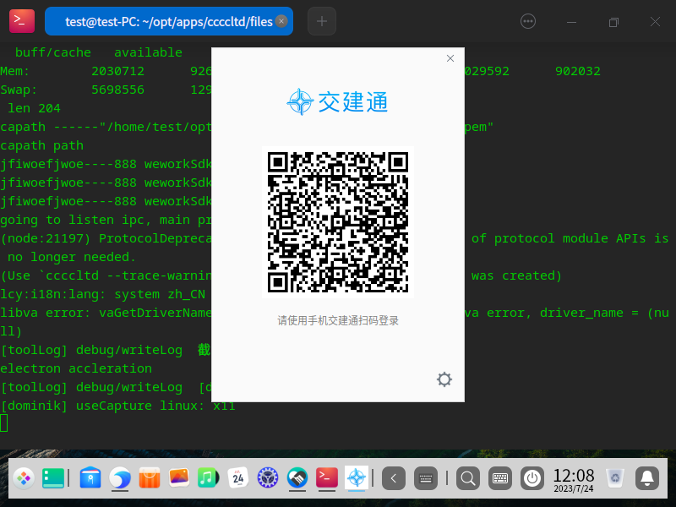Minimize the terminal window
Image resolution: width=676 pixels, height=507 pixels.
coord(571,22)
